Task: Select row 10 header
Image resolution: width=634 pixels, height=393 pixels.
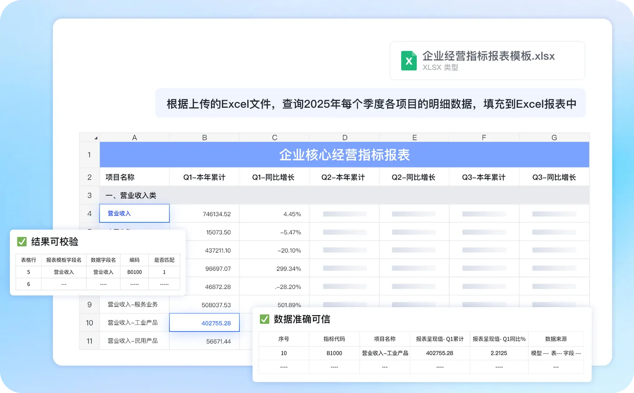Action: pyautogui.click(x=89, y=322)
